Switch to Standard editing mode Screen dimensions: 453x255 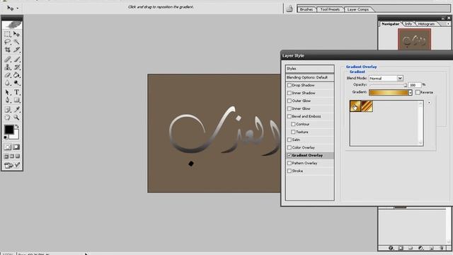click(8, 147)
